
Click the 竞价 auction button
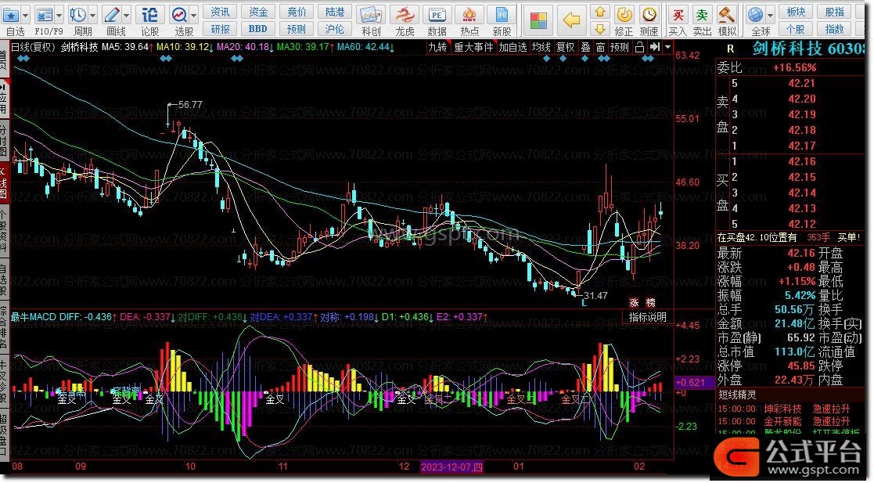point(297,12)
